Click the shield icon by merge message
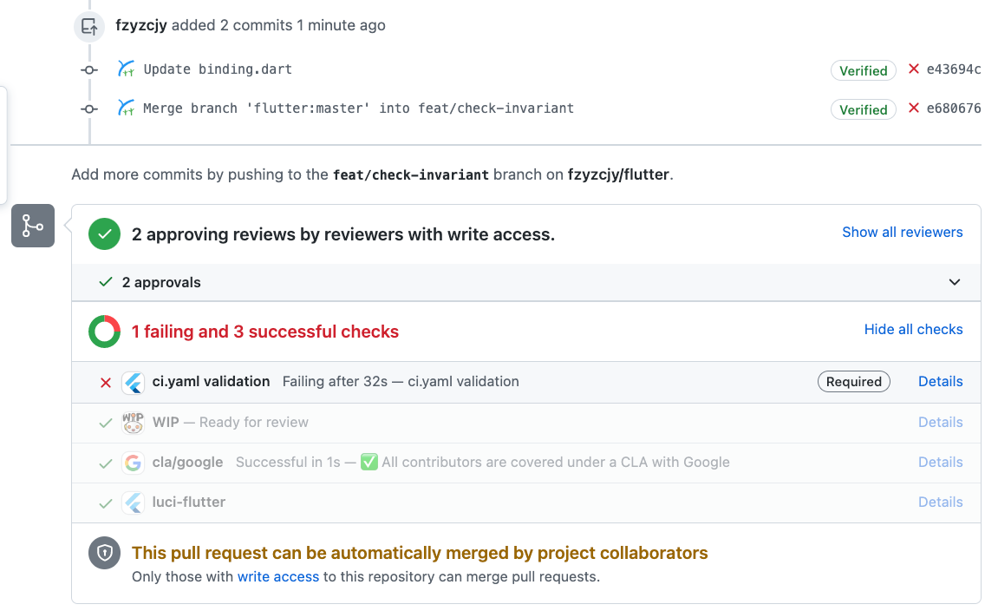The width and height of the screenshot is (998, 611). (x=104, y=553)
